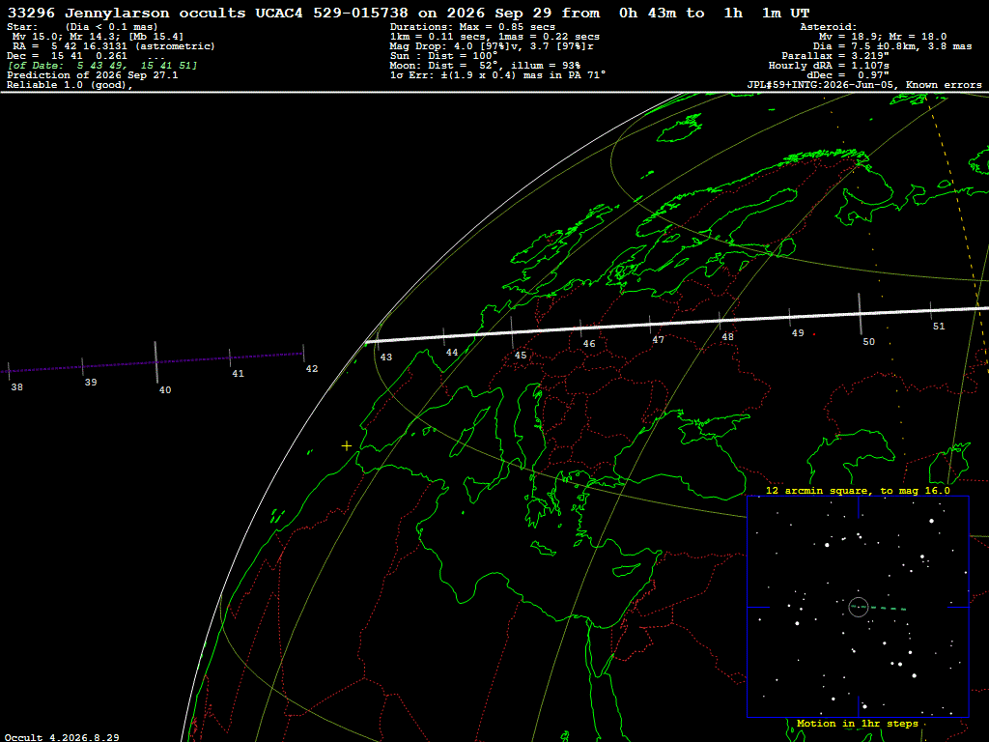Screen dimensions: 989x742
Task: Click the minute 51 tick near the right edge
Action: click(930, 310)
